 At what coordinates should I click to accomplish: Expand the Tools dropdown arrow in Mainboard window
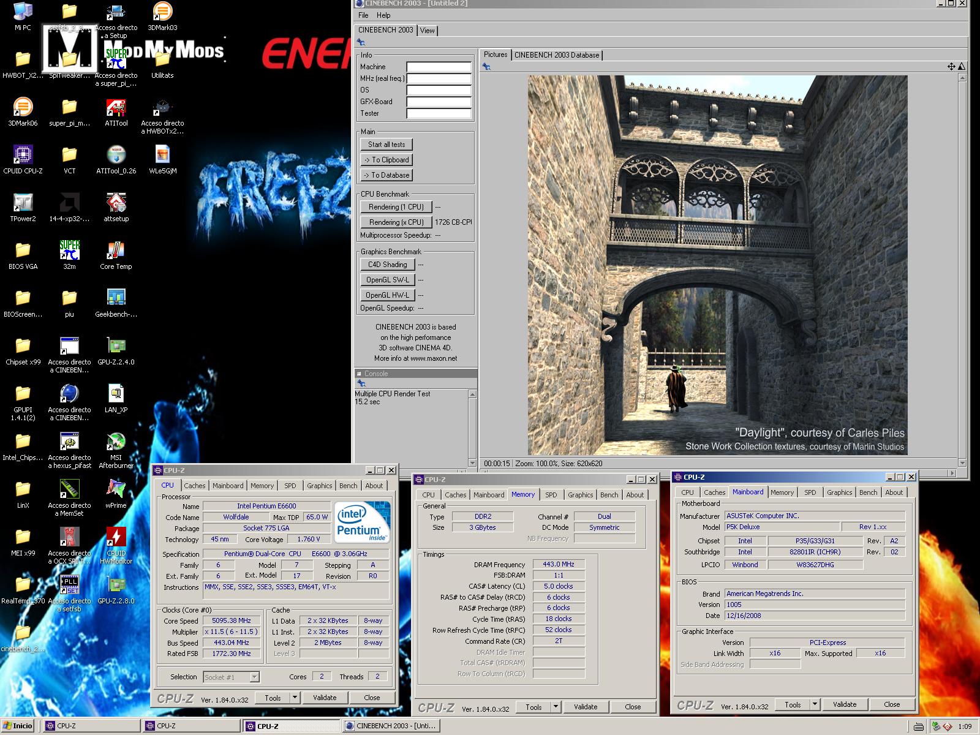click(x=815, y=704)
